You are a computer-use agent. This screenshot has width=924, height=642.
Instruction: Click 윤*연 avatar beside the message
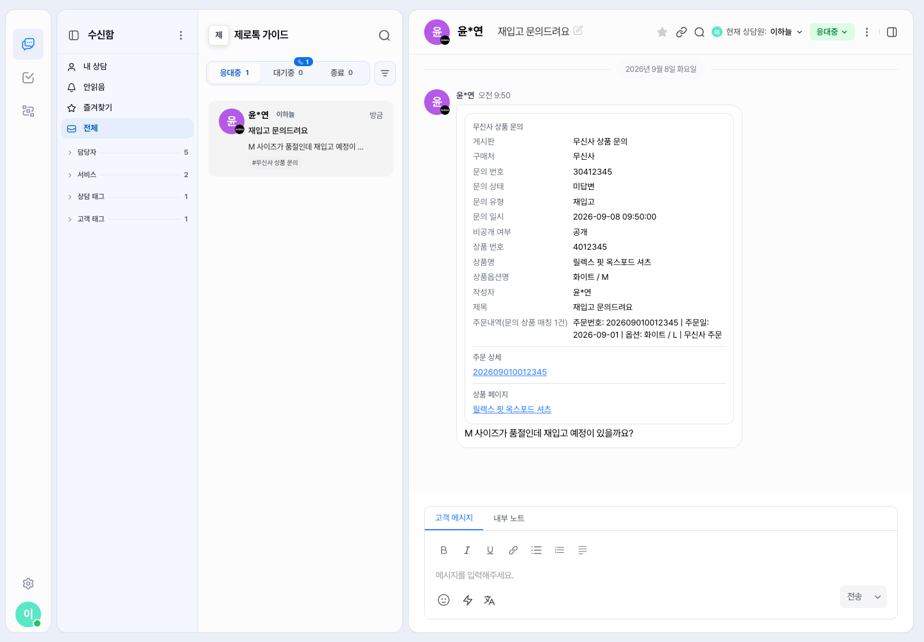click(437, 102)
